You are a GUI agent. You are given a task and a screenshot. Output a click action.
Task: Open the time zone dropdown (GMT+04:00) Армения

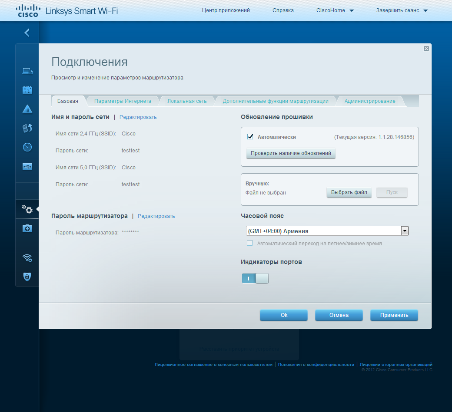(327, 231)
